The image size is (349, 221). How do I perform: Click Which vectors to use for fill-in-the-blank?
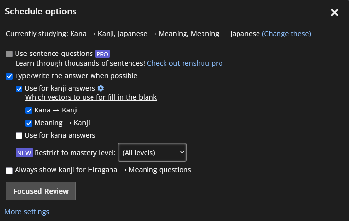[91, 97]
